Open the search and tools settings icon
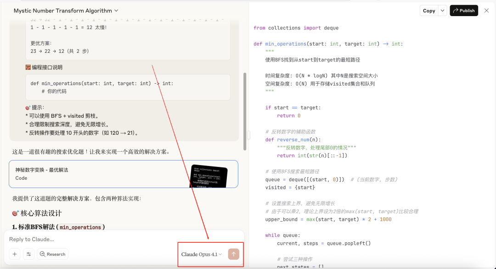This screenshot has height=269, width=496. pyautogui.click(x=28, y=254)
